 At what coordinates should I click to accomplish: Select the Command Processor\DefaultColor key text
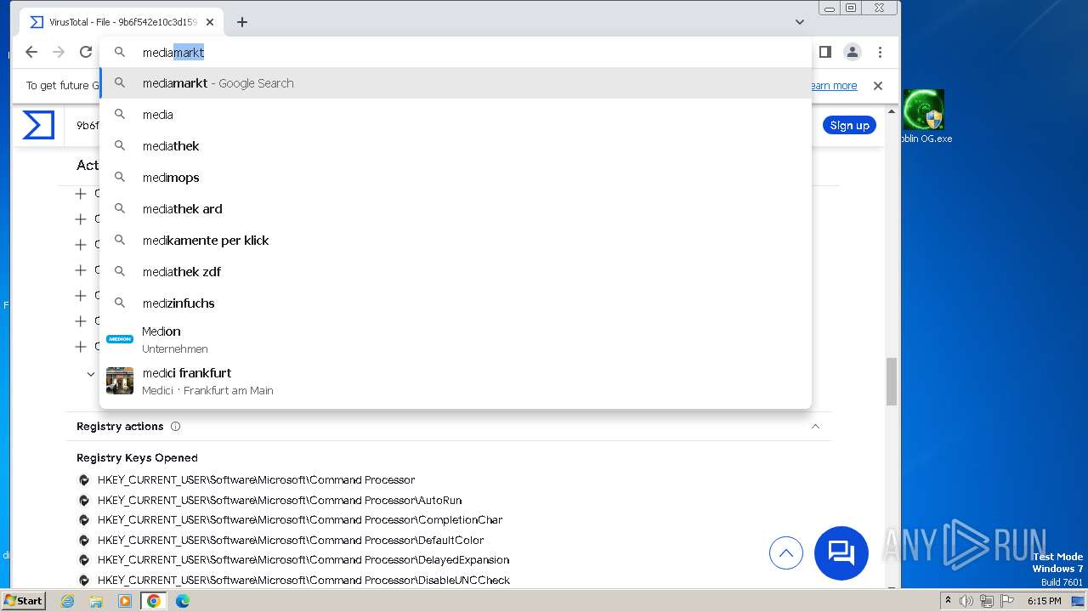pyautogui.click(x=291, y=541)
